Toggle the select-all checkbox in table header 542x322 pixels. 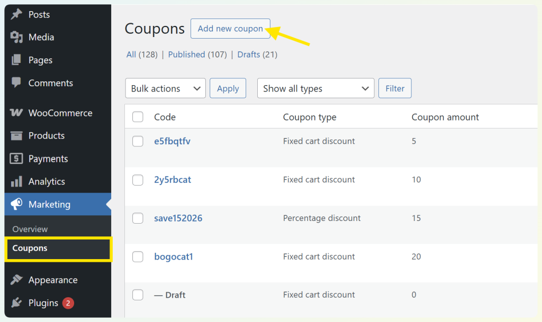click(x=138, y=117)
